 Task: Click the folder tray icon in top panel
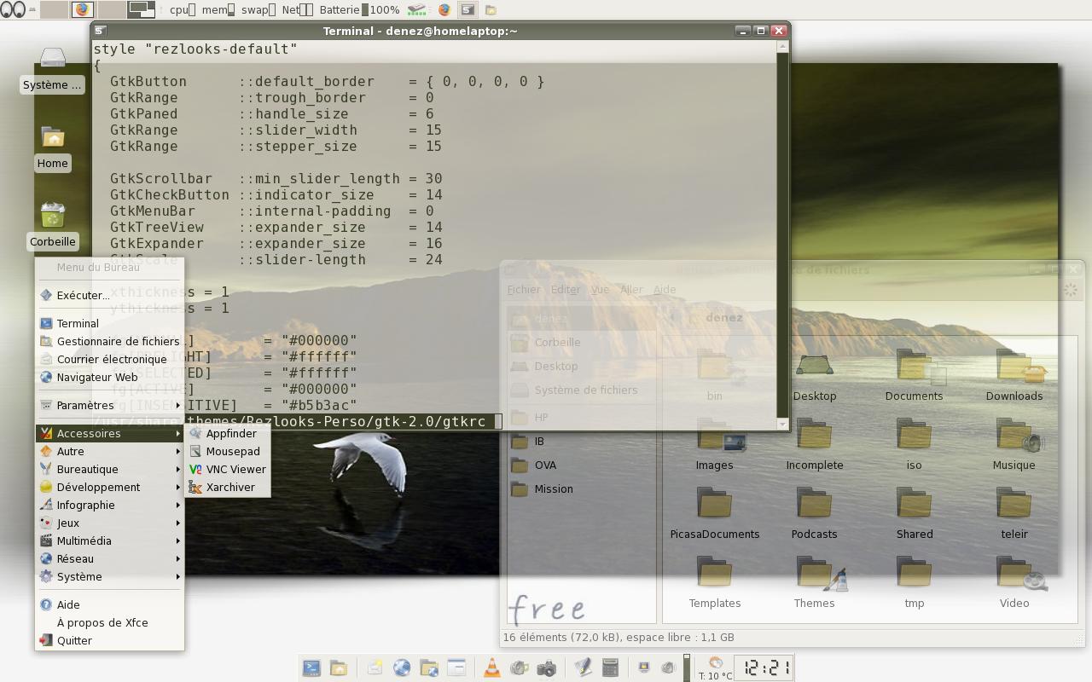point(491,10)
